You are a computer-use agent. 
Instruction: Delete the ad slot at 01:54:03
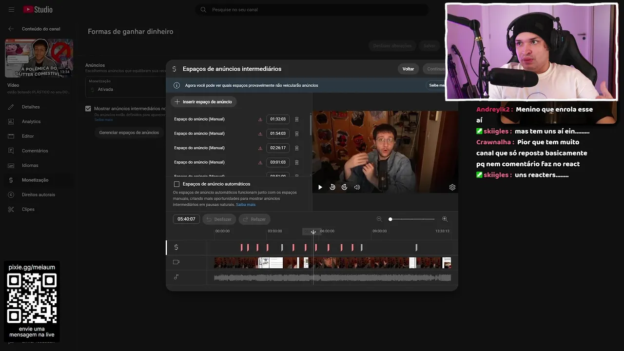[296, 134]
